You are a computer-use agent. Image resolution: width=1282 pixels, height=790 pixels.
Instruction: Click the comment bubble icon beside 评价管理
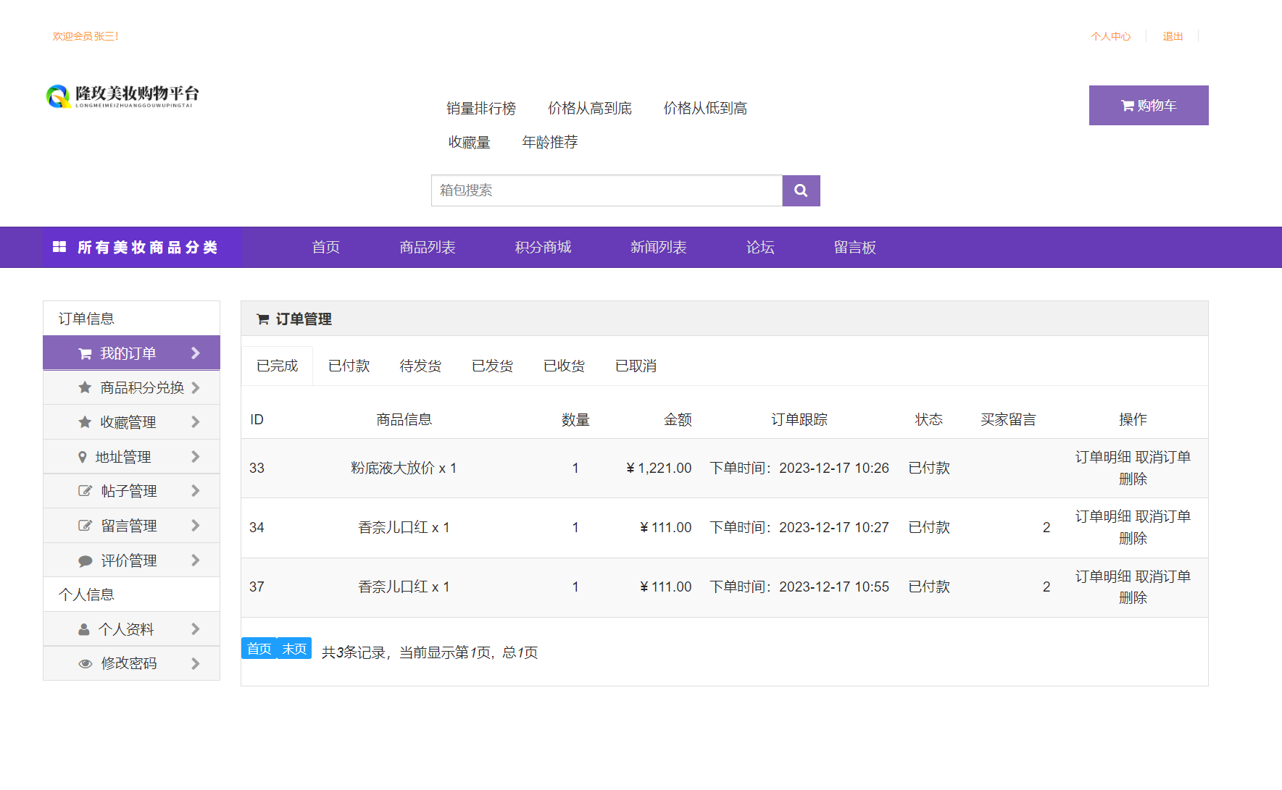pos(84,560)
